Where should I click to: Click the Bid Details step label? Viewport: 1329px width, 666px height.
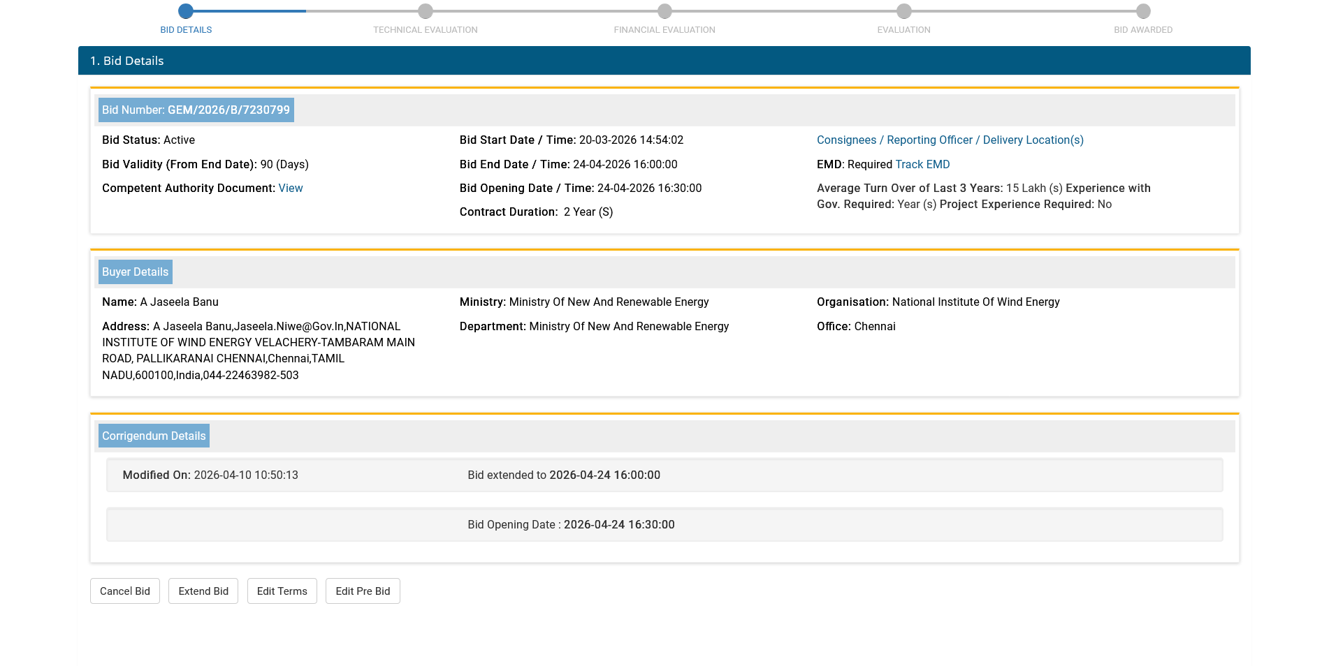(186, 30)
